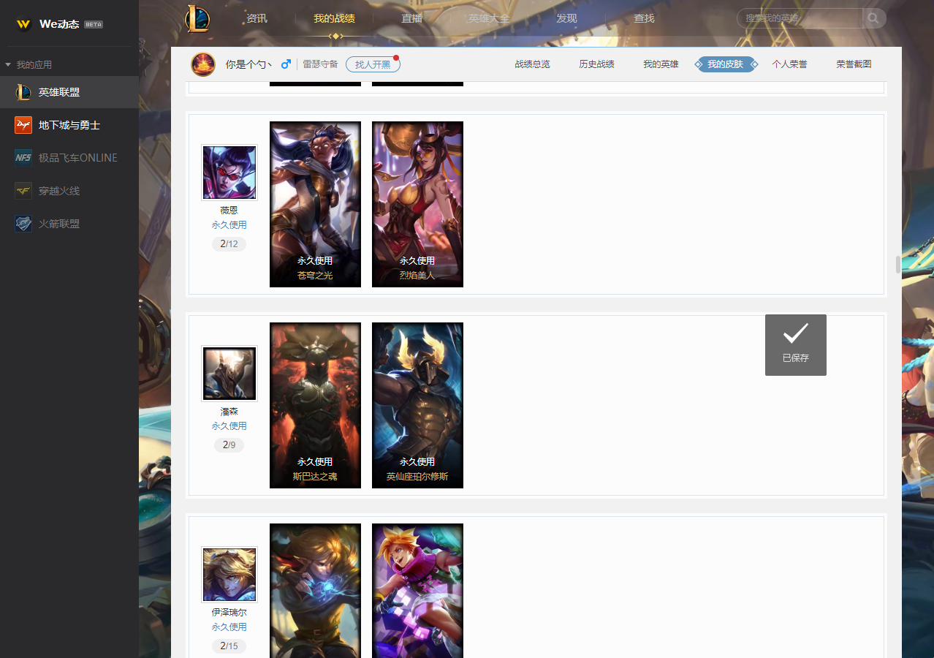Switch to the 我的英雄 tab
The image size is (934, 658).
coord(661,64)
